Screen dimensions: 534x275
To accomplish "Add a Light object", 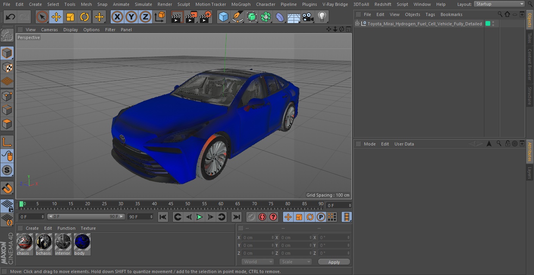I will pos(322,17).
